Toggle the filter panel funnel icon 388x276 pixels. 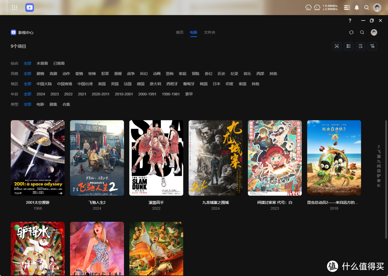pyautogui.click(x=372, y=46)
